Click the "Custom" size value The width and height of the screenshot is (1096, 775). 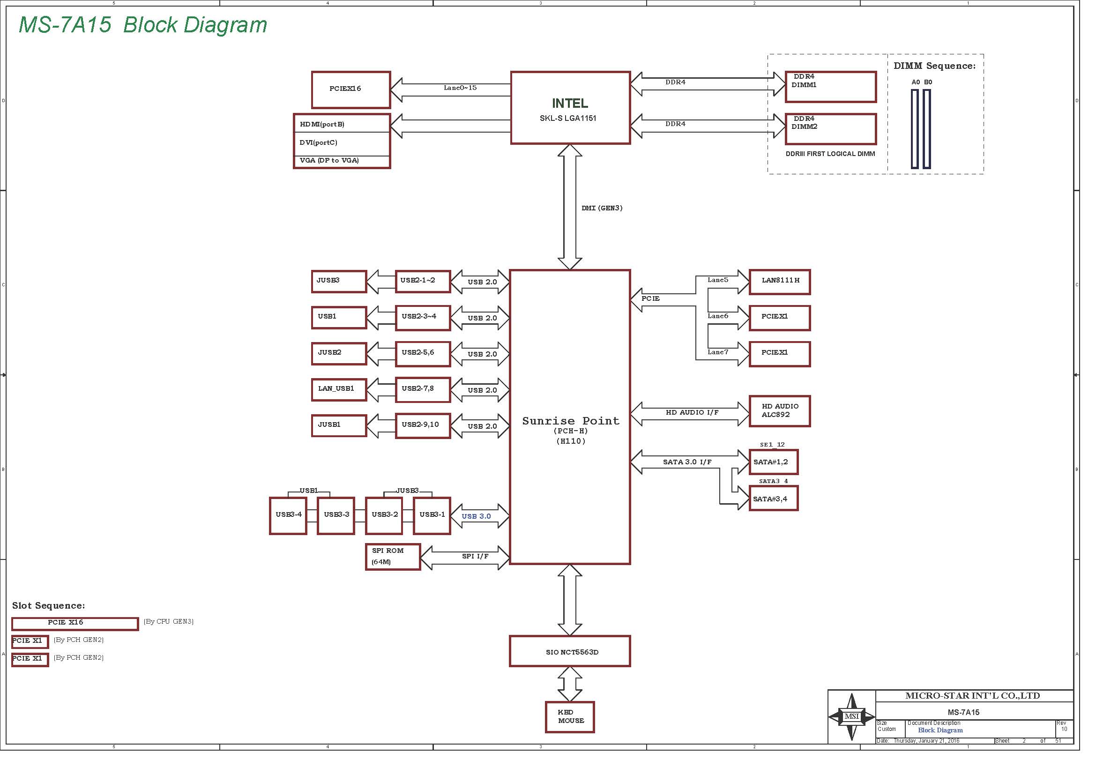point(887,729)
